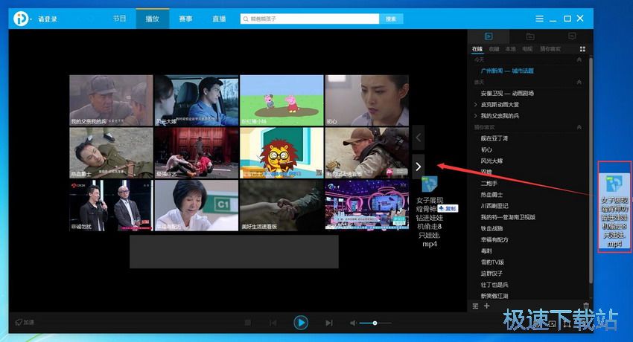Switch to the 节目 tab

click(119, 19)
